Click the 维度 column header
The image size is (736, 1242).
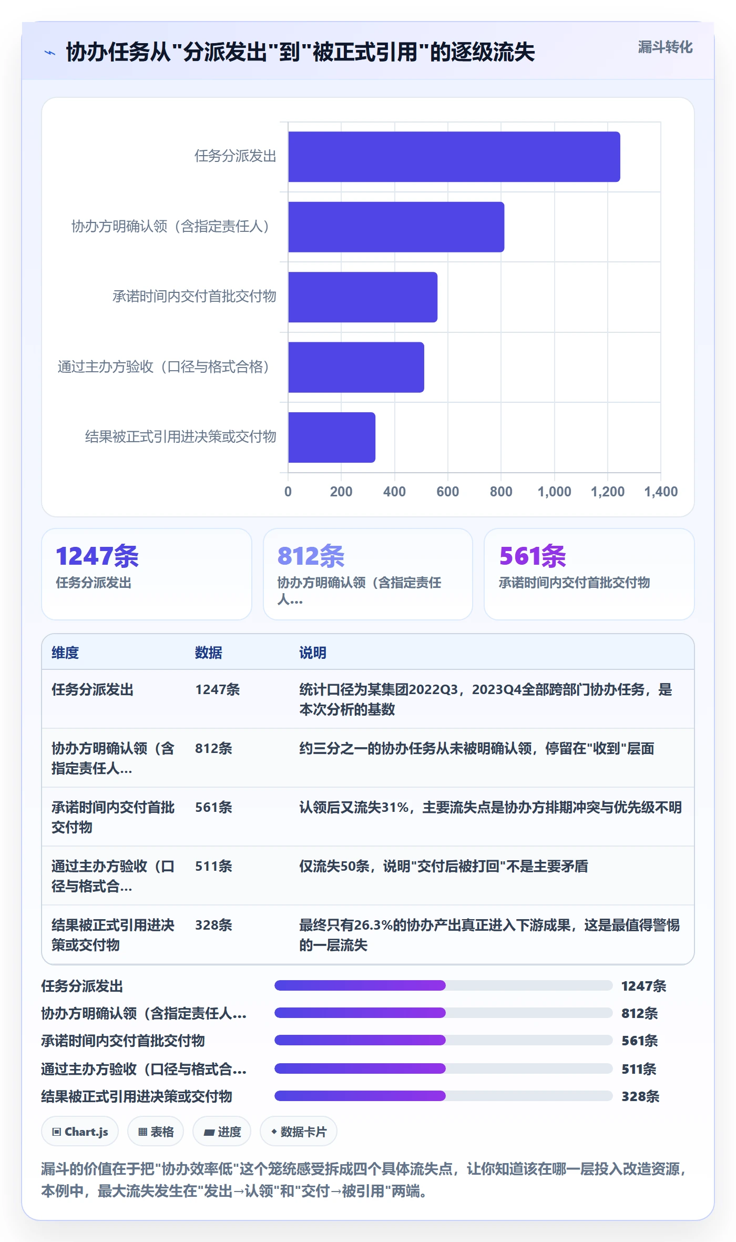pos(65,653)
